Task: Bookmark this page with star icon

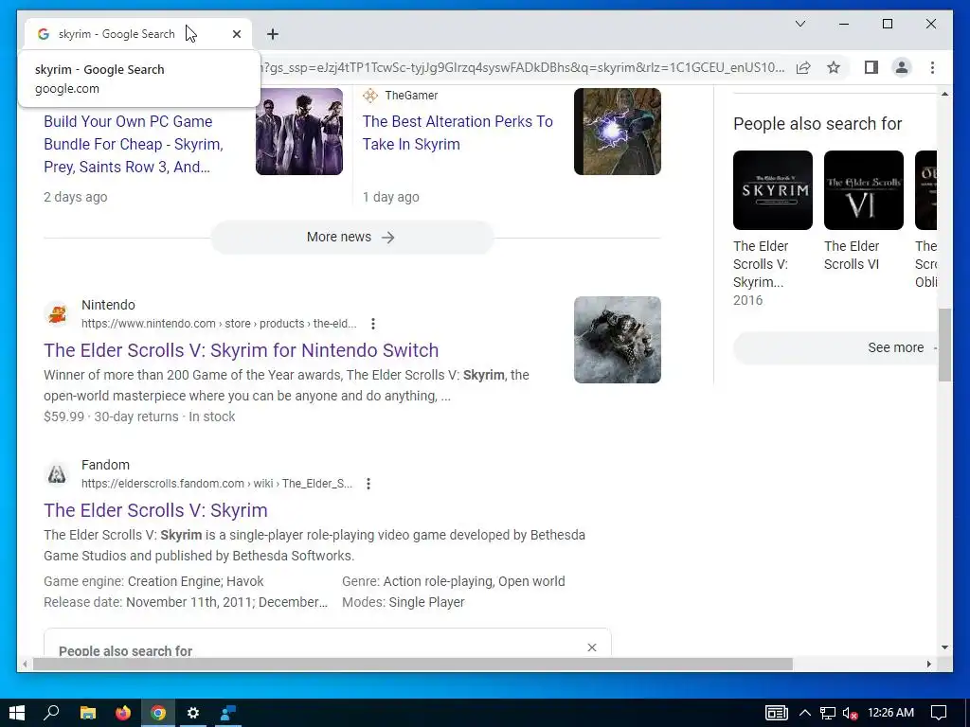Action: tap(834, 67)
